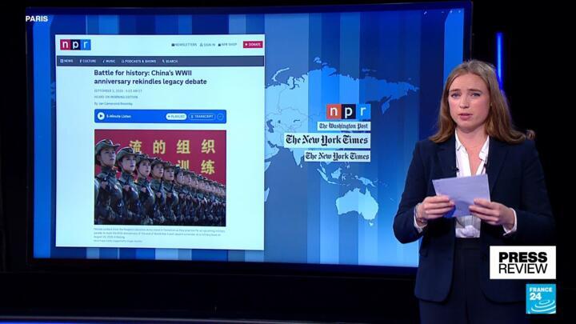576x324 pixels.
Task: Click the soldiers parade photo
Action: coord(160,178)
